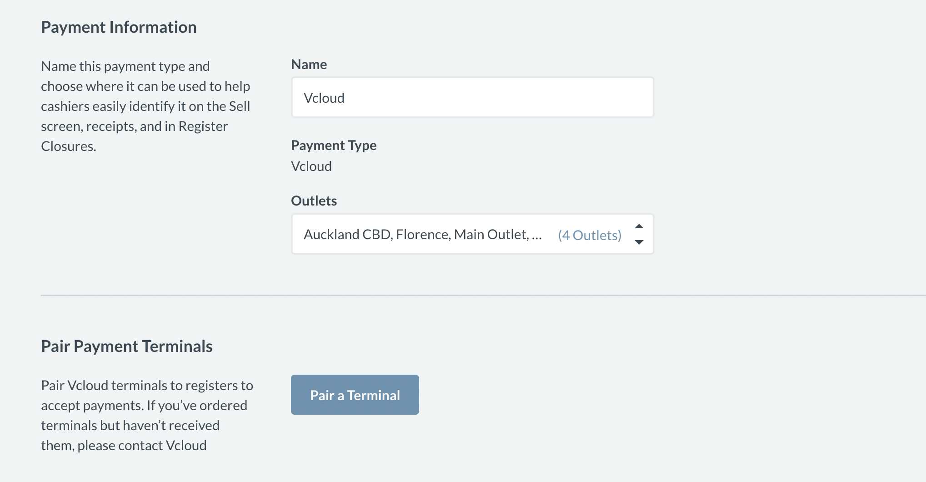Click the (4 Outlets) count label

coord(589,235)
